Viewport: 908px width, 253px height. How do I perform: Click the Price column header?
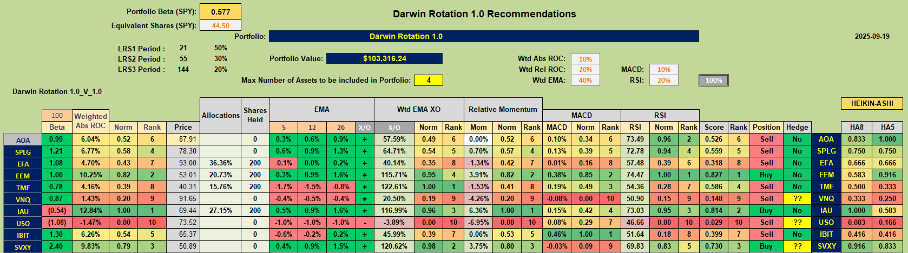(x=183, y=127)
